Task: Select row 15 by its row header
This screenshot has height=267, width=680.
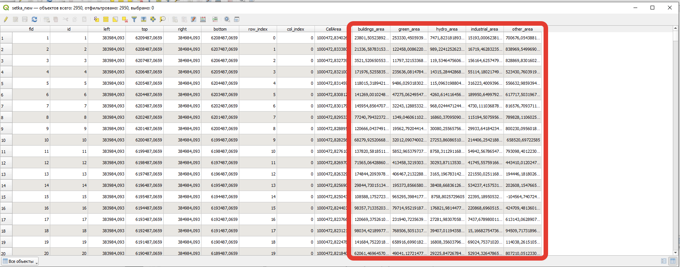Action: (x=6, y=197)
